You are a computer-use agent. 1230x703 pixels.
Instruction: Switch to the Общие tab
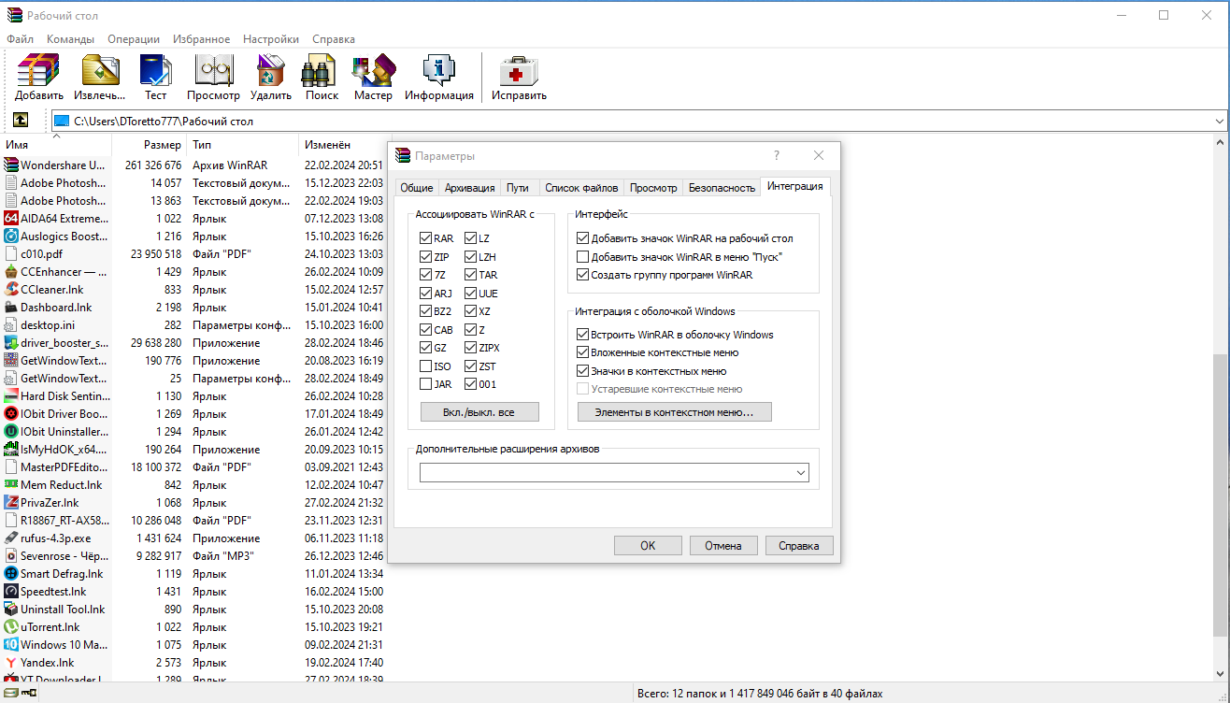(417, 188)
